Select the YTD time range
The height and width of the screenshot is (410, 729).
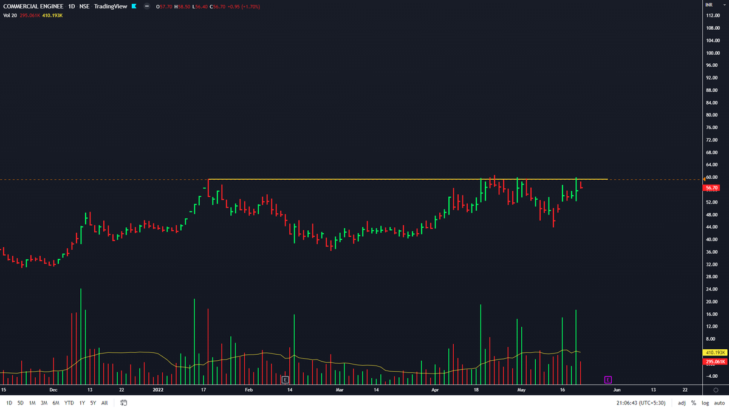tap(69, 402)
